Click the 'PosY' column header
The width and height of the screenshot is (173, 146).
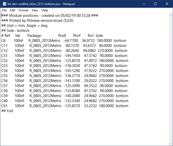[x=77, y=36]
